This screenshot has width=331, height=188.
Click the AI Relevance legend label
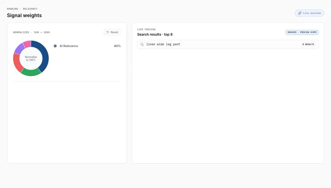[69, 46]
